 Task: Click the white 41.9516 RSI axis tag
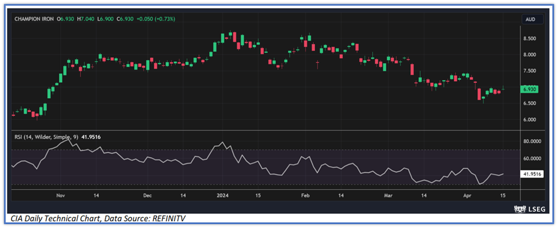tap(532, 174)
